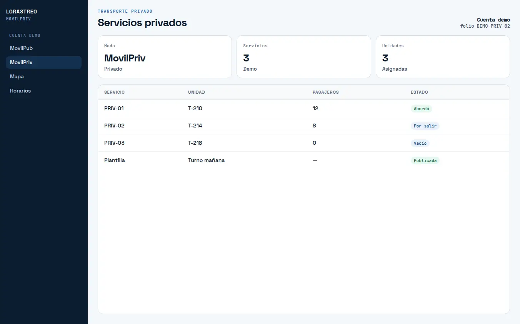Select the Plantilla row label
The height and width of the screenshot is (324, 520).
point(115,160)
